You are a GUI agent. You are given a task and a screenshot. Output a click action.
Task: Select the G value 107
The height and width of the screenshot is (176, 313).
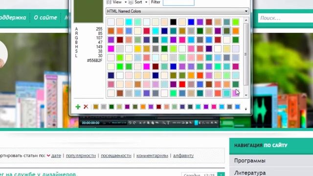click(x=99, y=38)
